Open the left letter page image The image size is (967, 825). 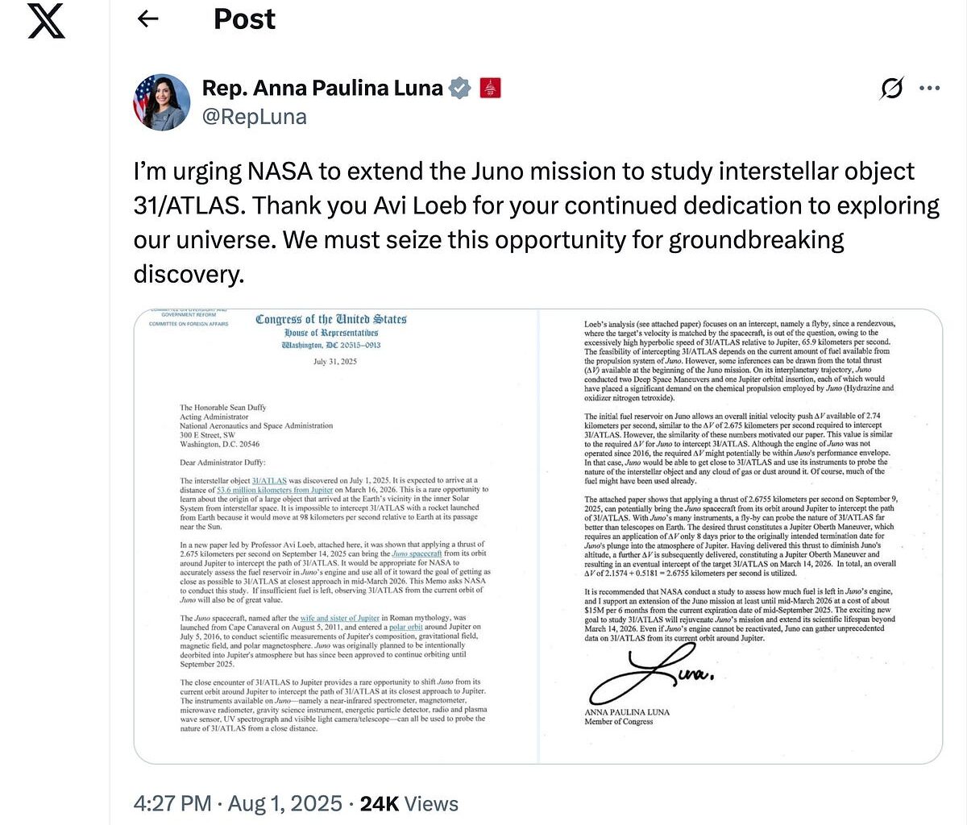point(336,536)
